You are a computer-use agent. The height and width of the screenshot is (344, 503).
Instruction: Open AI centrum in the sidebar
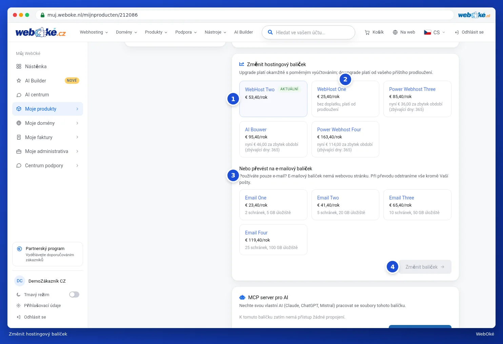[47, 95]
